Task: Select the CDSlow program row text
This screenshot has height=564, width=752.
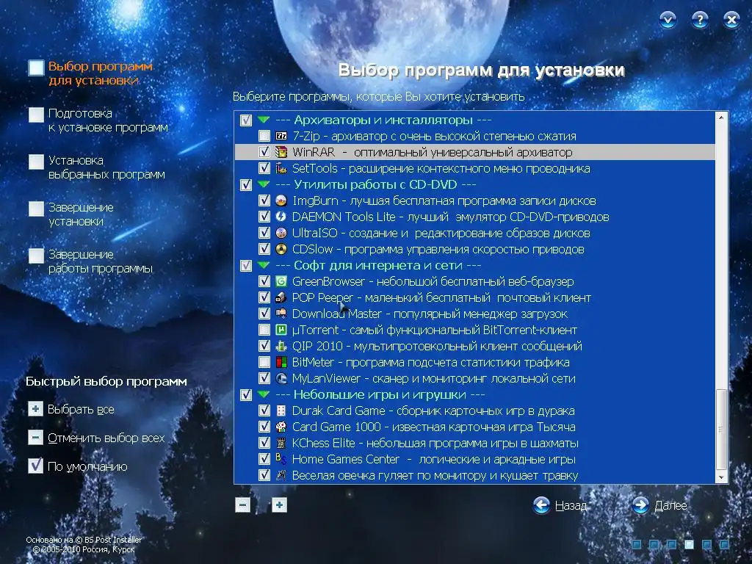Action: (438, 250)
